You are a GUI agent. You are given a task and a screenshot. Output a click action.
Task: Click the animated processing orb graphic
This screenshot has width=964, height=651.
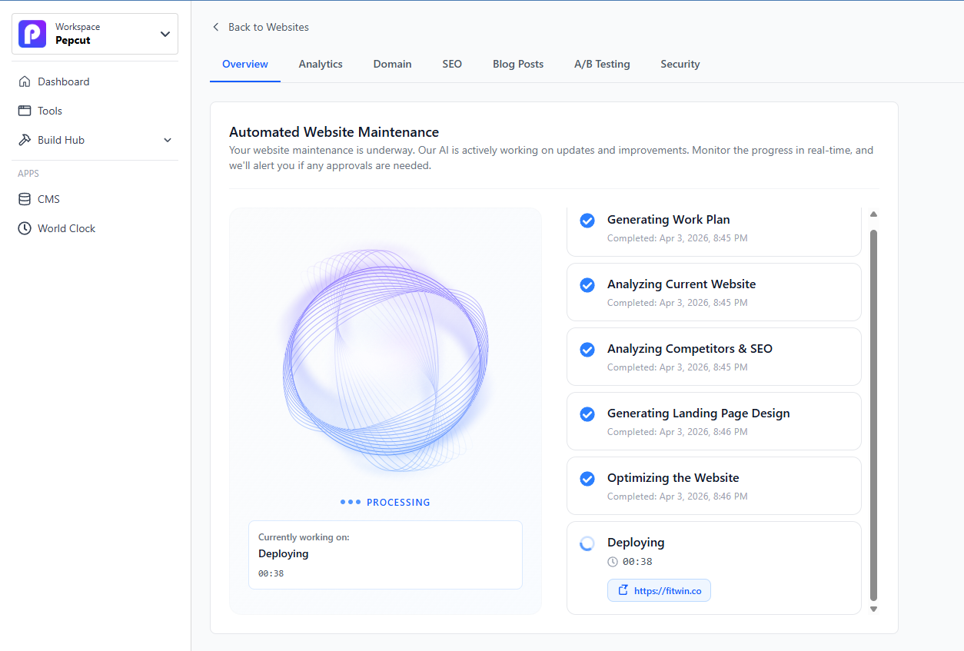click(386, 360)
